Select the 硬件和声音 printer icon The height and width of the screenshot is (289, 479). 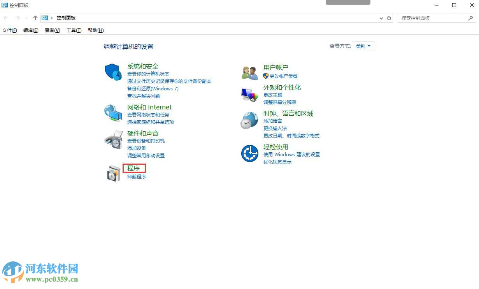click(113, 139)
